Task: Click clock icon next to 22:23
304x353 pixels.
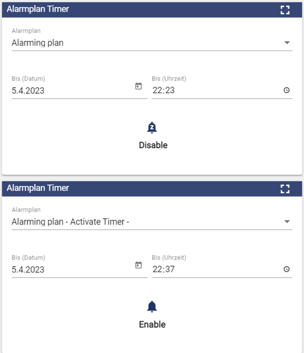Action: [286, 90]
